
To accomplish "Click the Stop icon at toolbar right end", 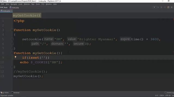I will coord(172,7).
